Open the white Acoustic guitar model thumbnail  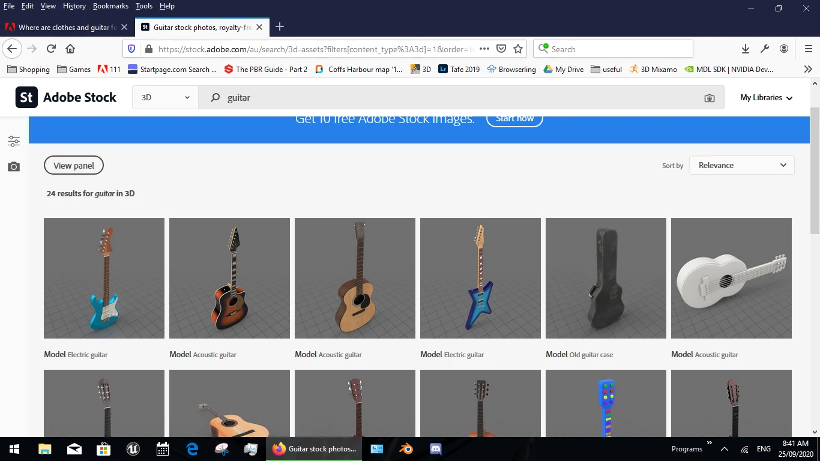point(731,278)
